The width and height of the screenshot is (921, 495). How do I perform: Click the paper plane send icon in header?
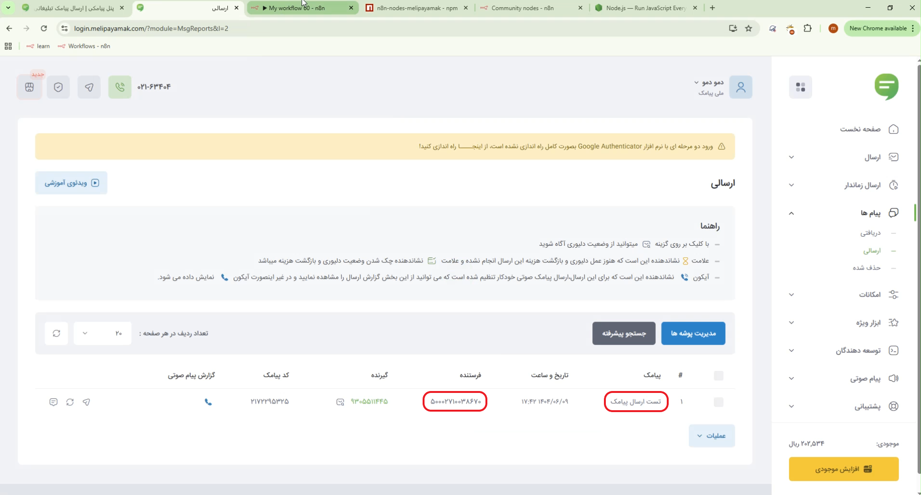point(89,87)
